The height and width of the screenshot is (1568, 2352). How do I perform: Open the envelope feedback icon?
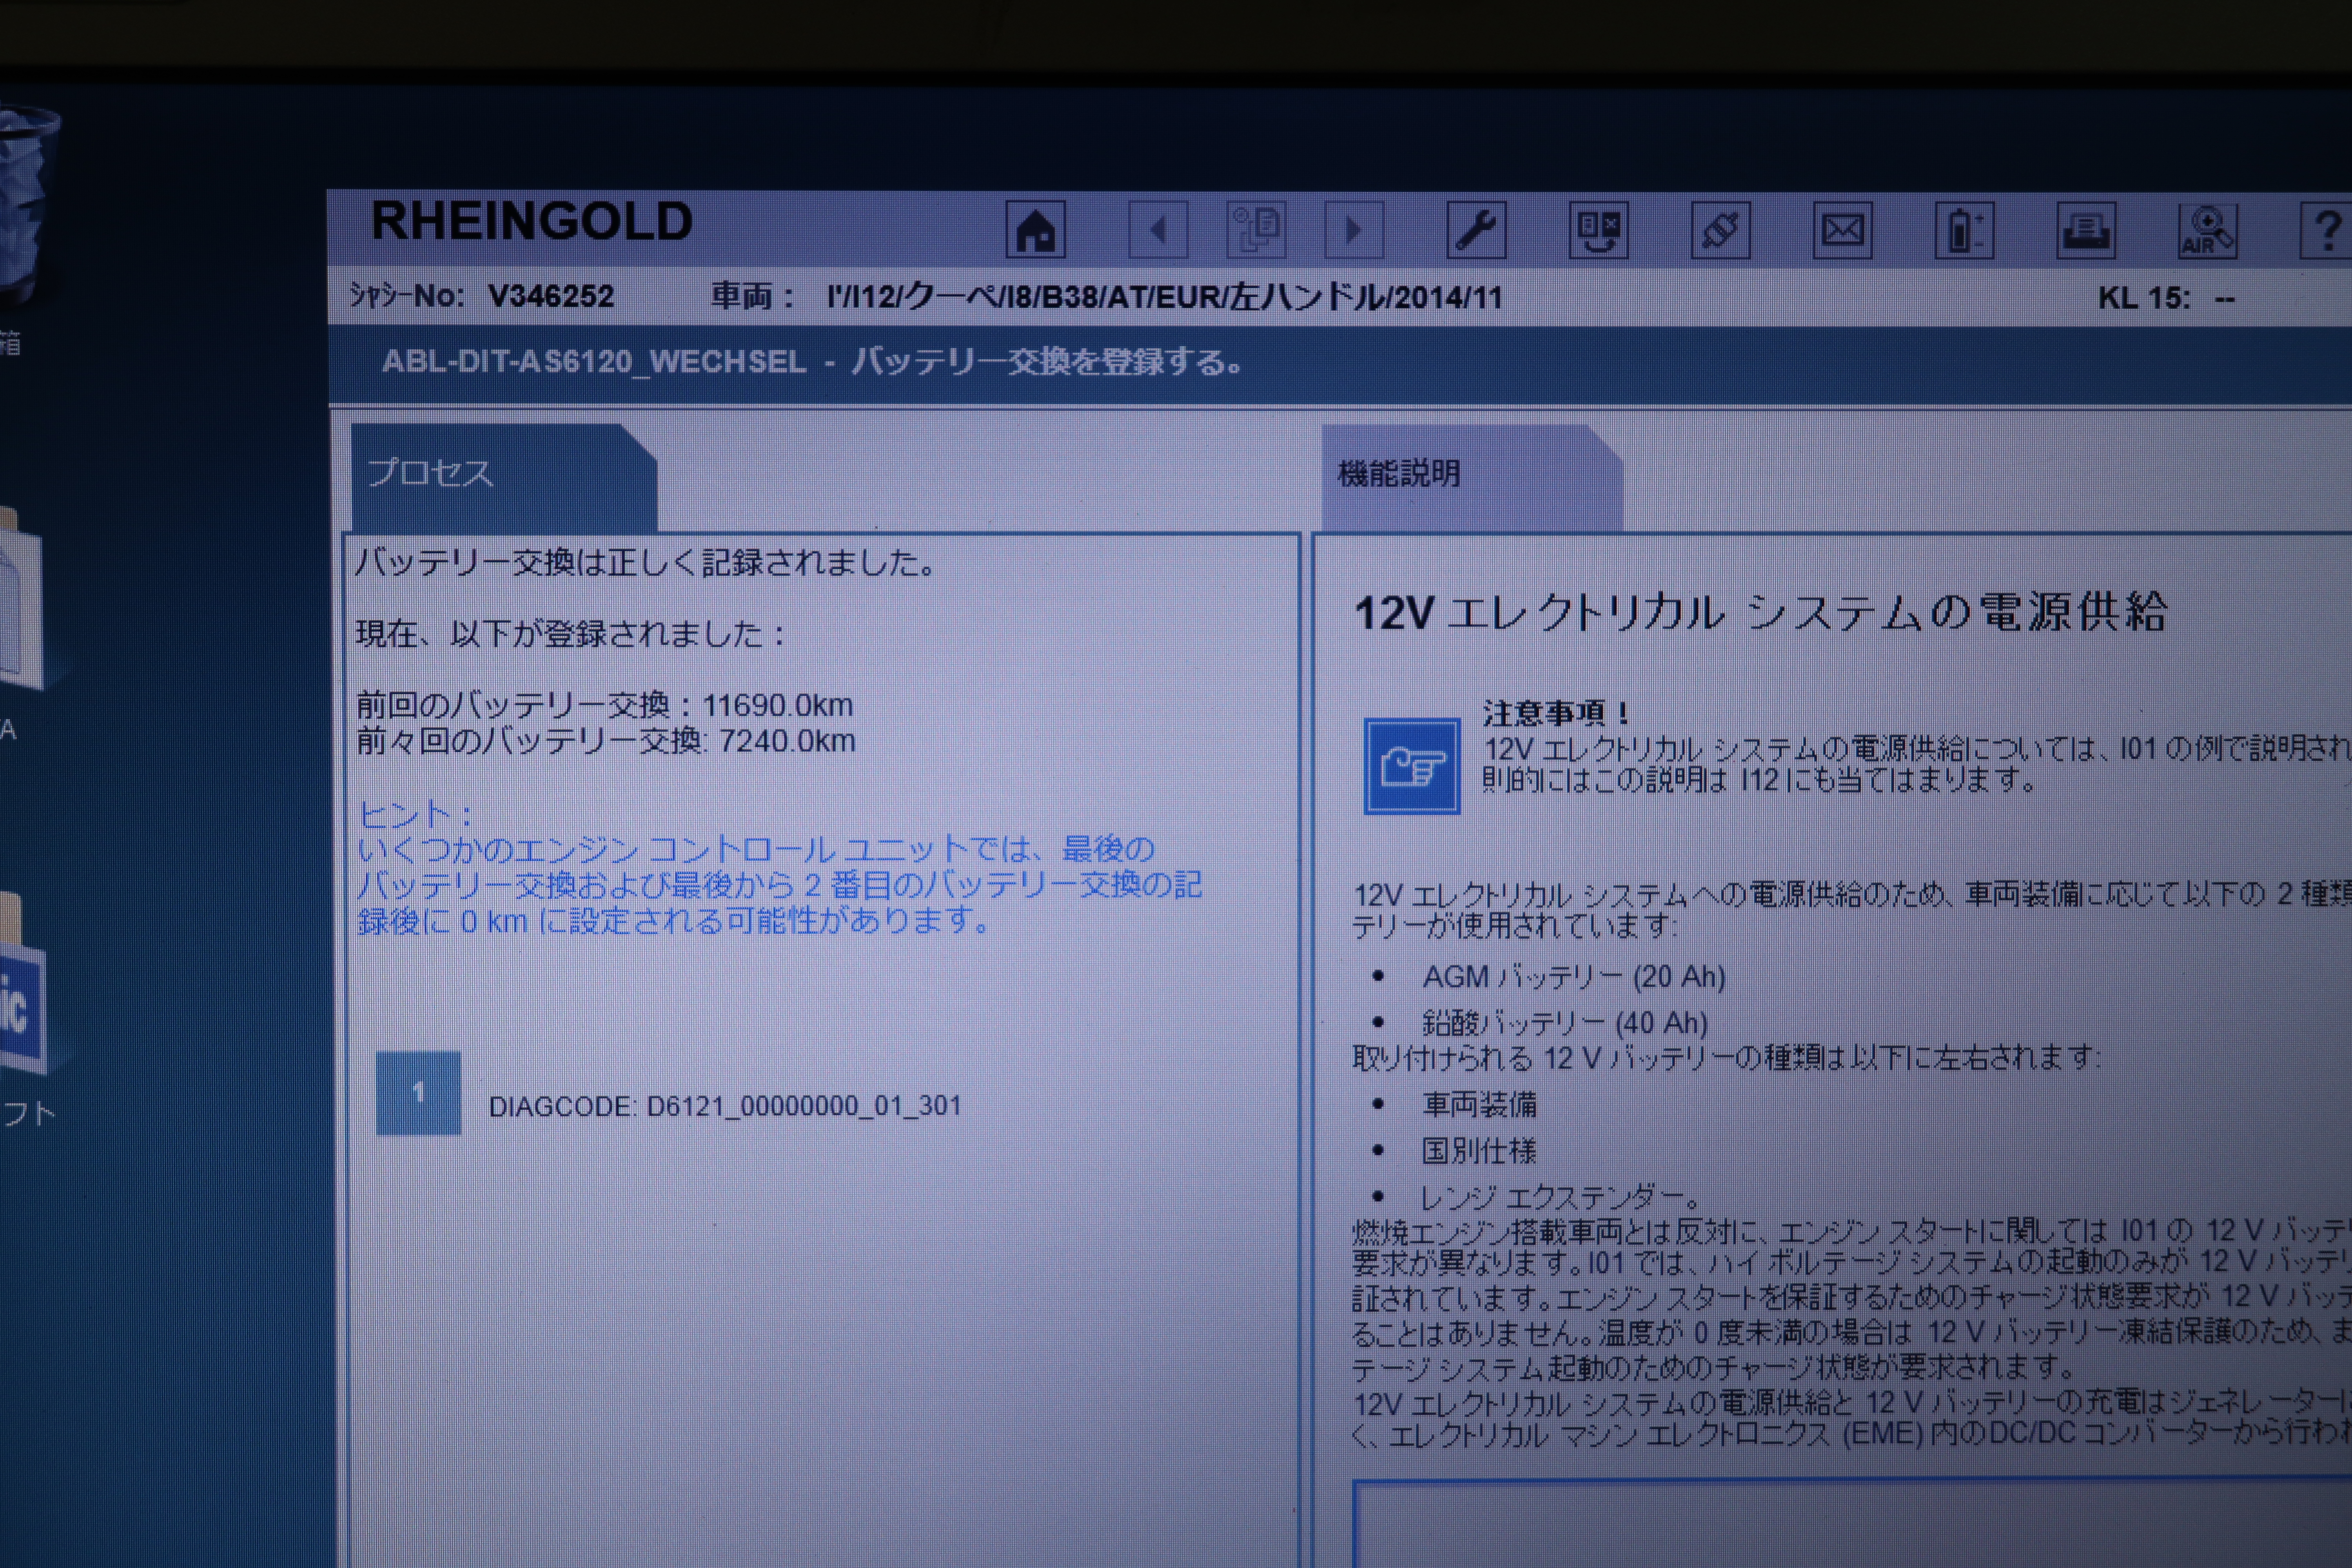click(x=1842, y=230)
